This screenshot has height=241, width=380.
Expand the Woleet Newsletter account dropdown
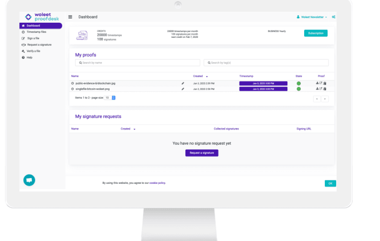point(312,17)
